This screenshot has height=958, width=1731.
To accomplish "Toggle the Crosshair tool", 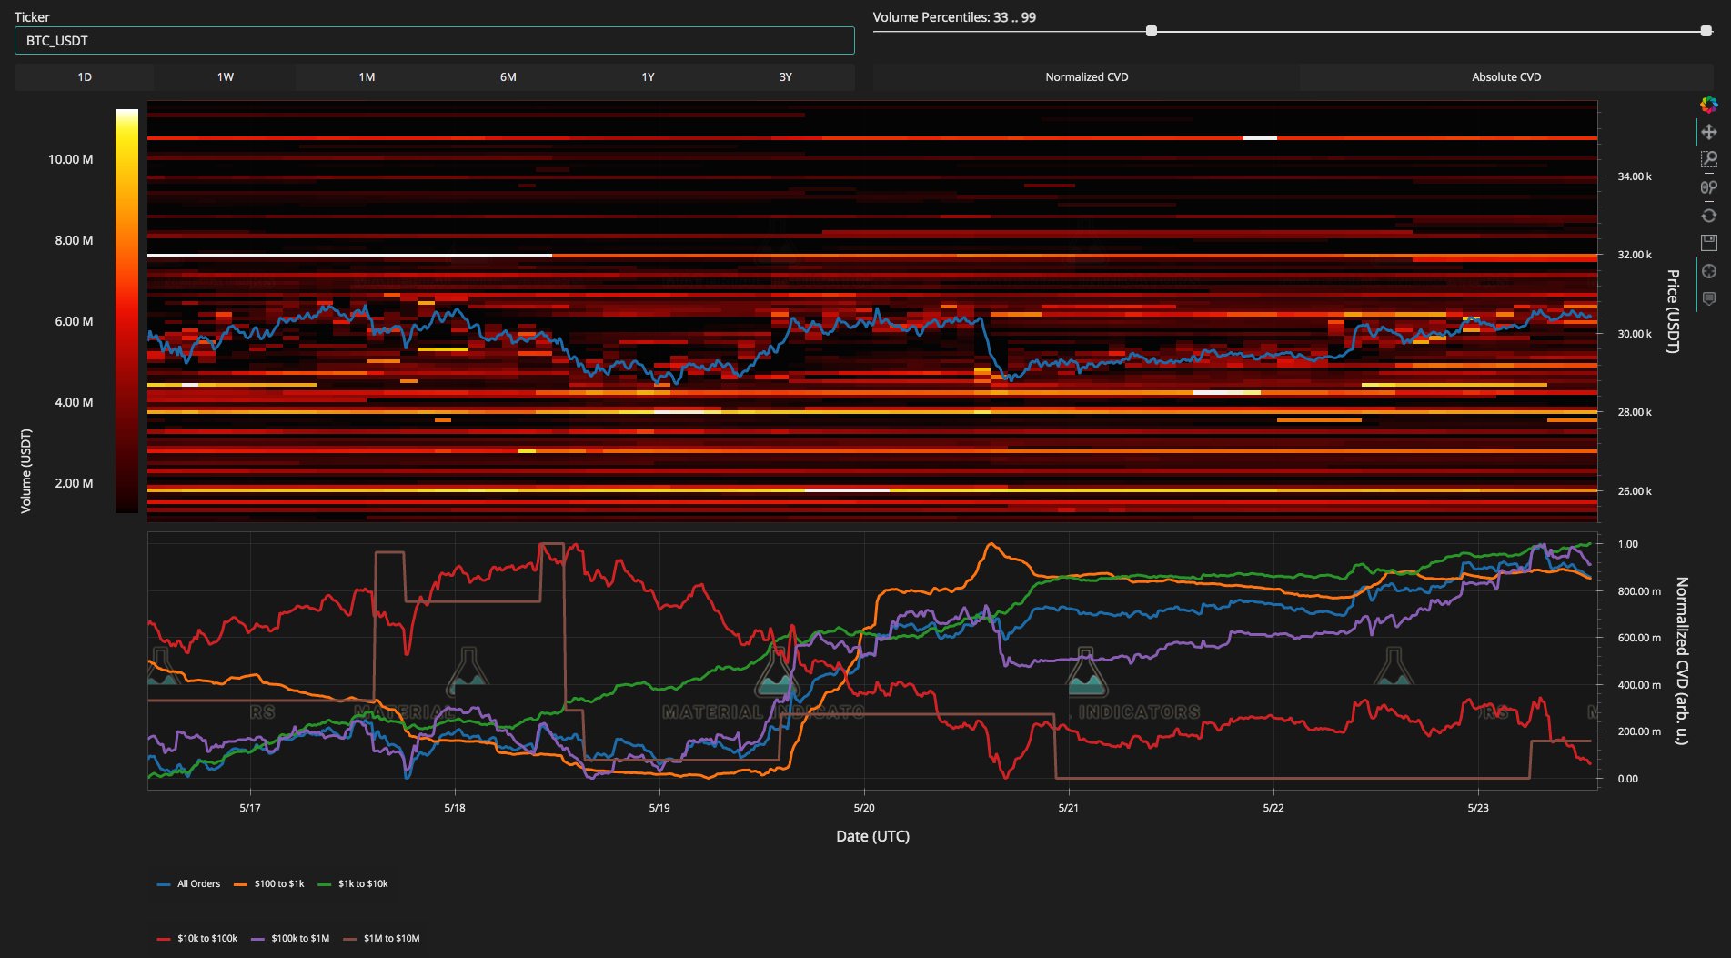I will [1708, 271].
